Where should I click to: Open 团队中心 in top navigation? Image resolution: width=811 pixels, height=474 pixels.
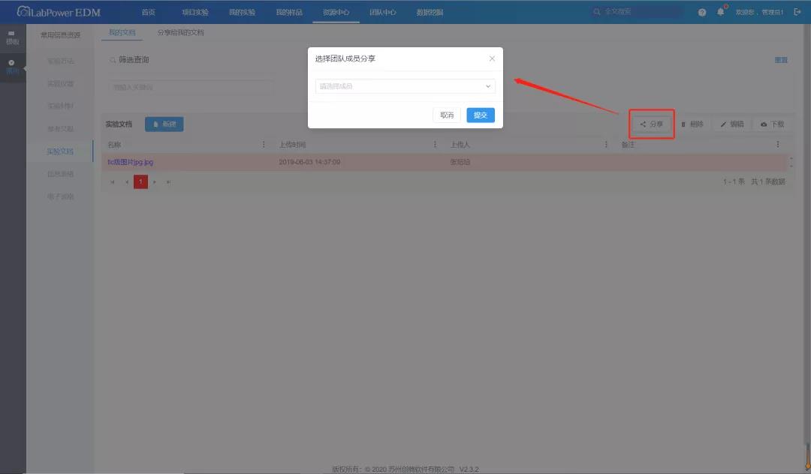(383, 13)
